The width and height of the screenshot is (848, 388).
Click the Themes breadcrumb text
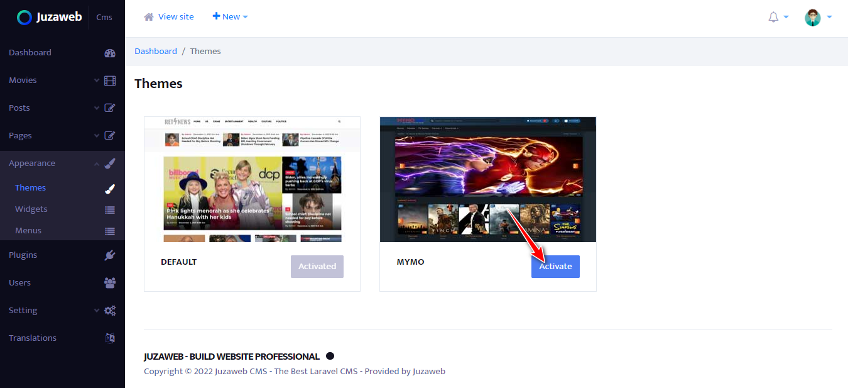(x=205, y=52)
